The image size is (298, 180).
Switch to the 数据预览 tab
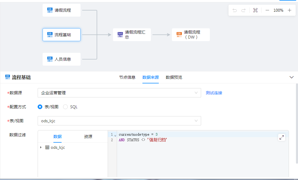pos(174,77)
